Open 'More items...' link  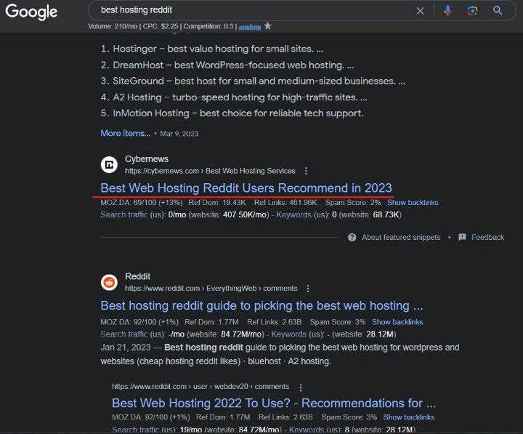(x=126, y=133)
